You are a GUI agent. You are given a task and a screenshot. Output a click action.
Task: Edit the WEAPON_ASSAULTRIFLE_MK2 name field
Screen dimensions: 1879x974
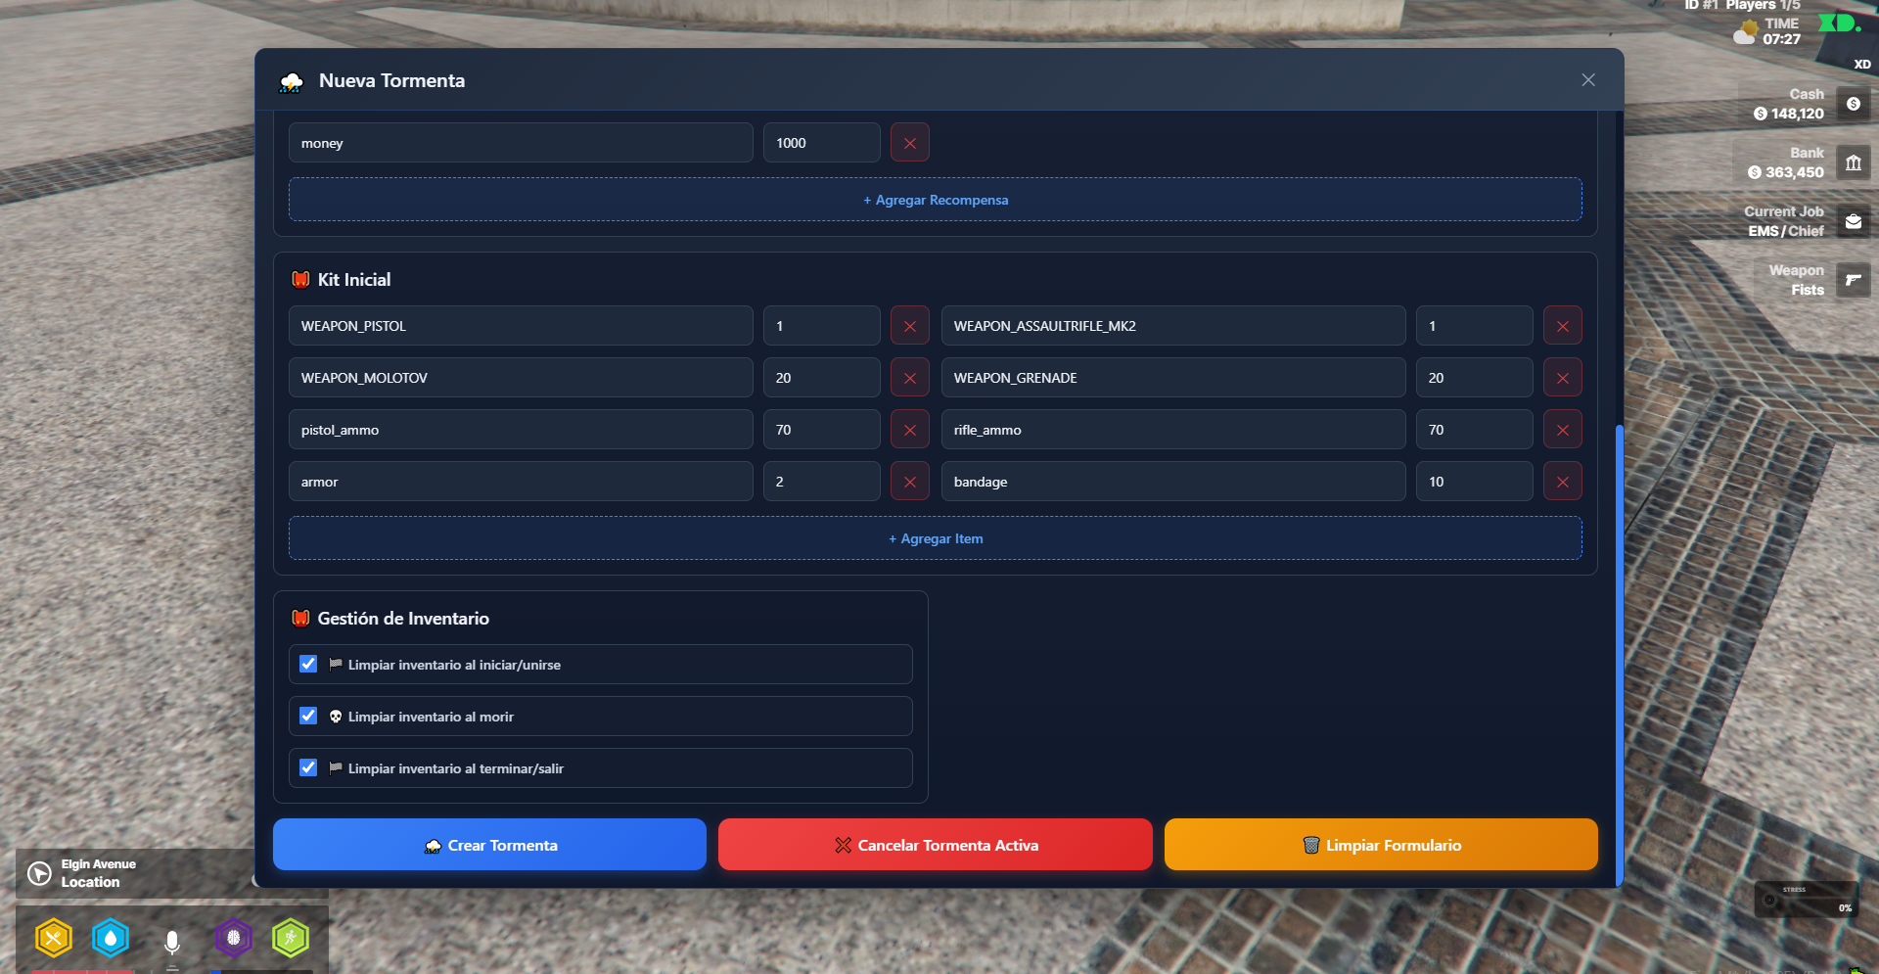click(x=1173, y=326)
